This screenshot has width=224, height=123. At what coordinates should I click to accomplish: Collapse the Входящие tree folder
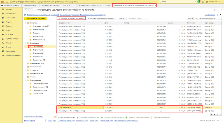click(26, 23)
